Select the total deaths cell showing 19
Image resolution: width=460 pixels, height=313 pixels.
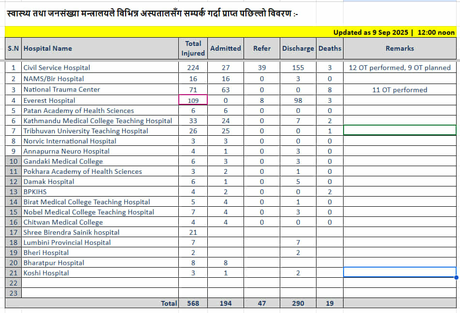(x=330, y=303)
